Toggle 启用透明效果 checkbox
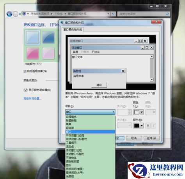The height and width of the screenshot is (179, 185). click(x=25, y=71)
